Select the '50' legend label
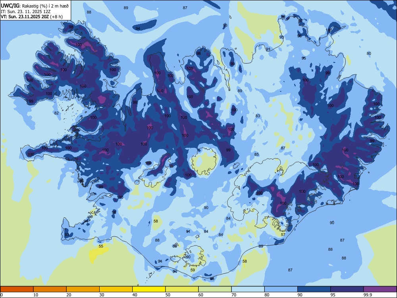The height and width of the screenshot is (298, 397). [x=168, y=295]
